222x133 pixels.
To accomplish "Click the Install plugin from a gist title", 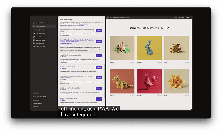I will pyautogui.click(x=67, y=67).
